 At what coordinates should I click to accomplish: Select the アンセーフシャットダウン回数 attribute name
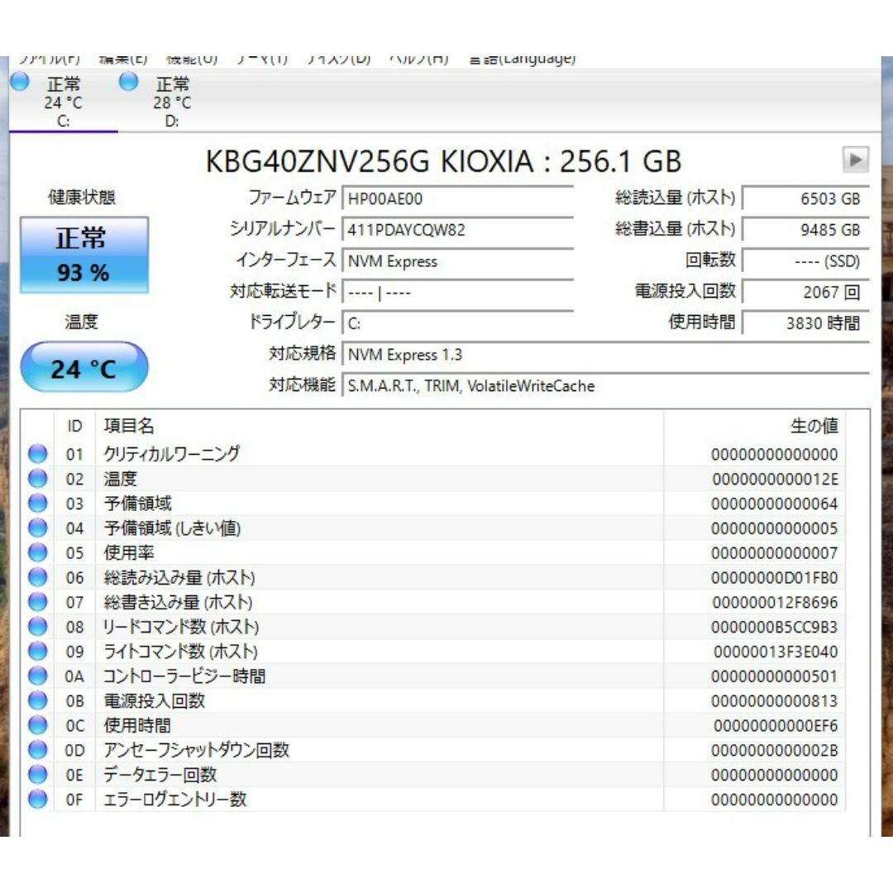(197, 750)
